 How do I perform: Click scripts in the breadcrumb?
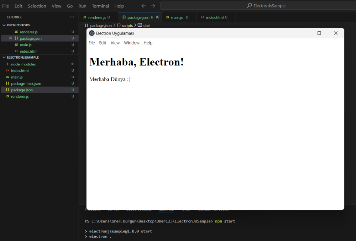[x=127, y=26]
